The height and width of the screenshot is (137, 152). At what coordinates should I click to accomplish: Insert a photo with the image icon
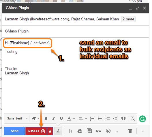(89, 131)
